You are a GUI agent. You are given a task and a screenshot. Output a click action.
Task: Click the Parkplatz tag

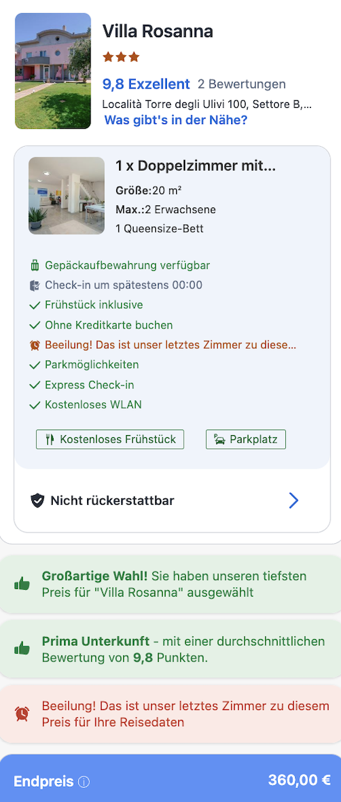tap(246, 439)
